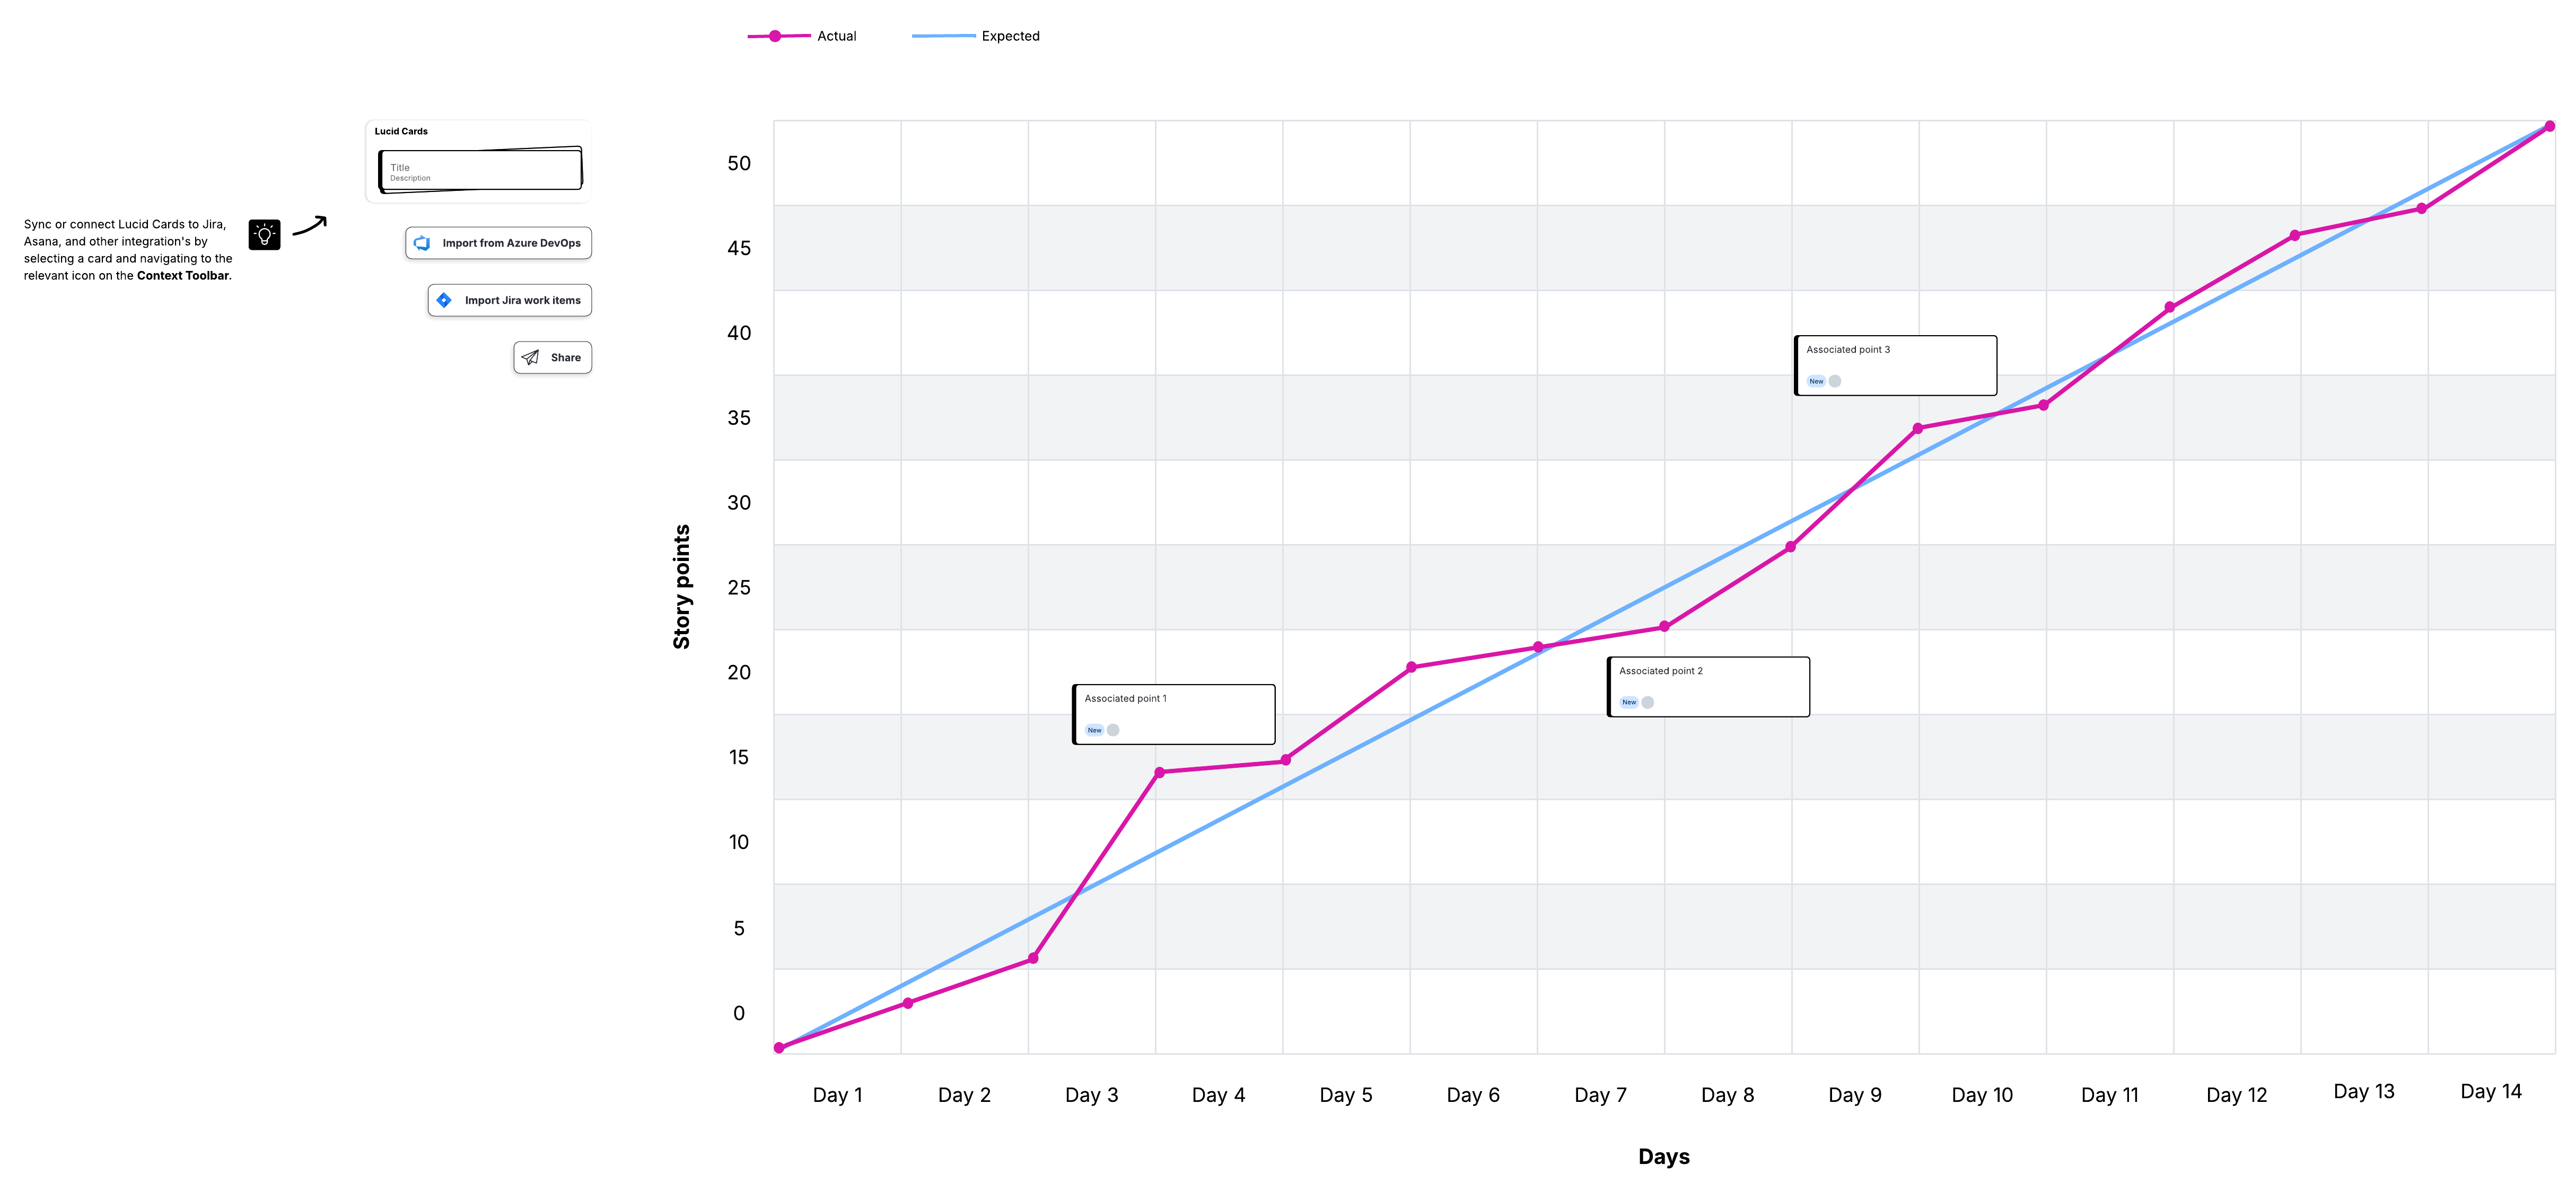
Task: Click the Share button
Action: 552,357
